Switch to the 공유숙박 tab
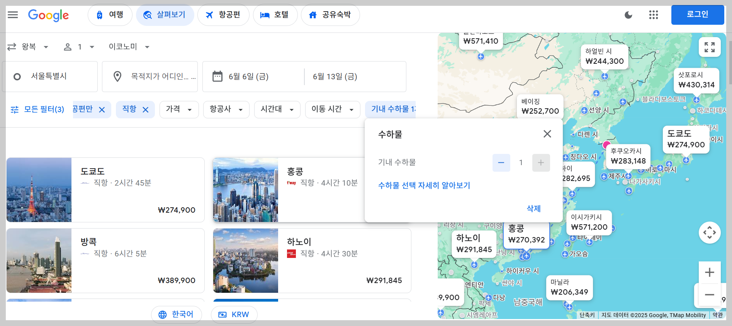 [330, 15]
